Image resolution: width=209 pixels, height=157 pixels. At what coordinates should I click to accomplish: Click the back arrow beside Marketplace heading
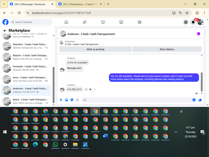(x=5, y=31)
